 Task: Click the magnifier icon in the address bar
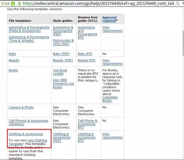point(178,3)
